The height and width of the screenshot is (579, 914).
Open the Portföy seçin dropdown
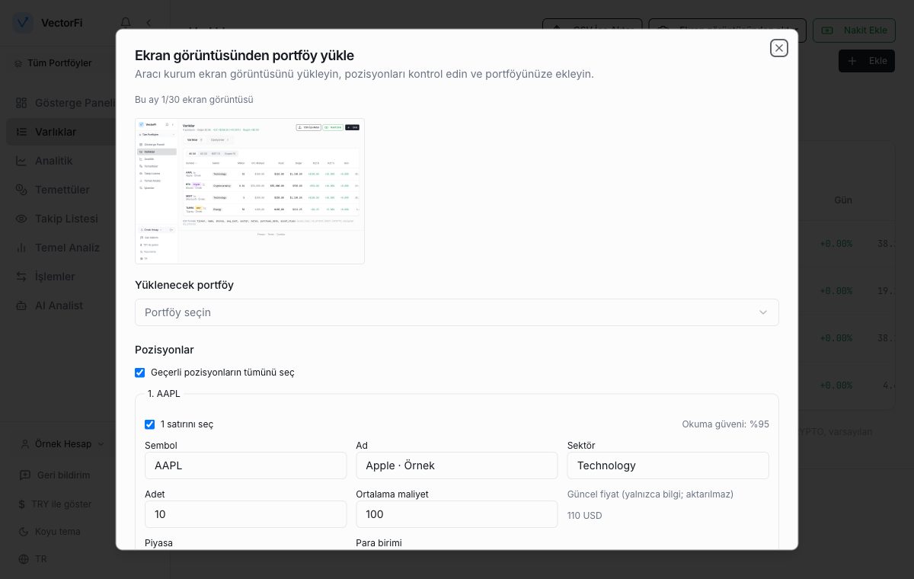(457, 312)
